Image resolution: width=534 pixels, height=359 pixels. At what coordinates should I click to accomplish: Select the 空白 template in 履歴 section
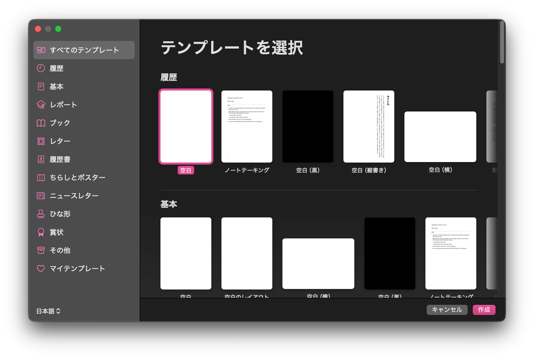tap(186, 126)
